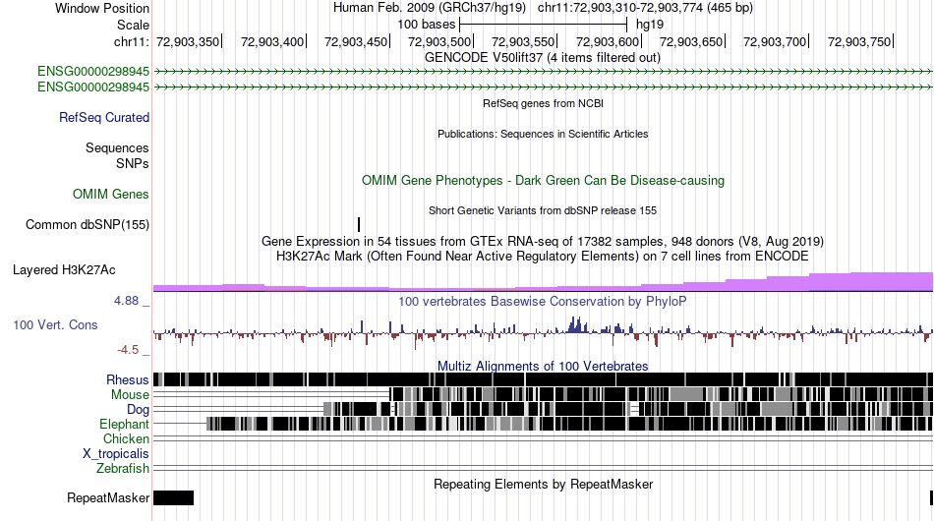Click 100 vertebrates Basewise Conservation title
Screen dimensions: 934x521
[543, 301]
